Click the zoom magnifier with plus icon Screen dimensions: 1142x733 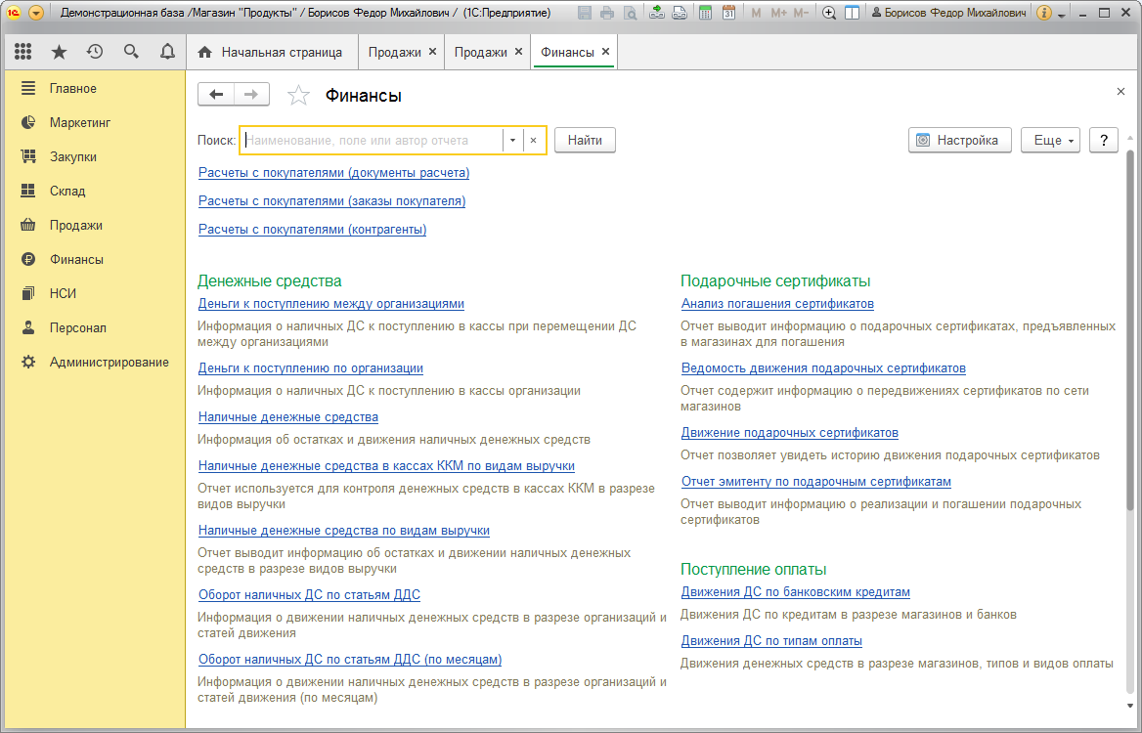pos(829,13)
